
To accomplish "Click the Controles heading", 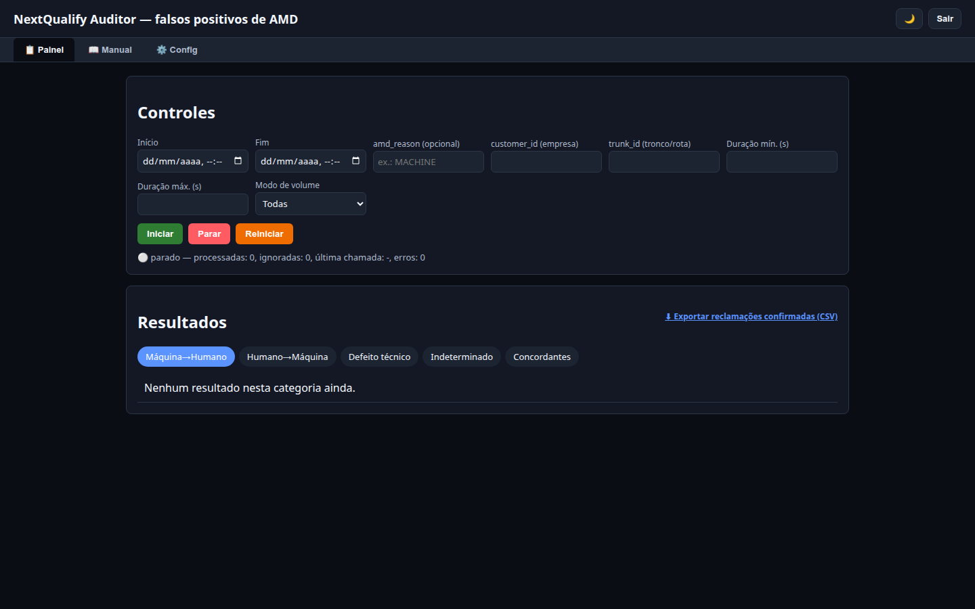I will coord(176,113).
